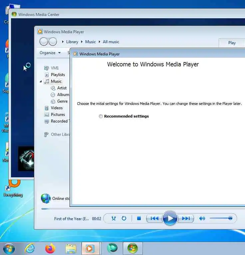Screen dimensions: 245x255
Task: Click the Back navigation button
Action: tap(44, 42)
